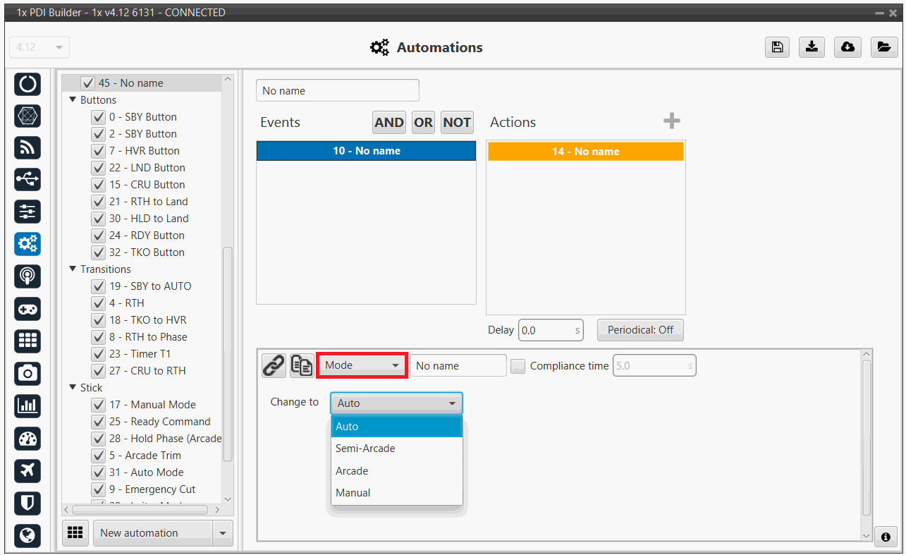Open the folder icon in top right
This screenshot has width=906, height=555.
click(883, 47)
